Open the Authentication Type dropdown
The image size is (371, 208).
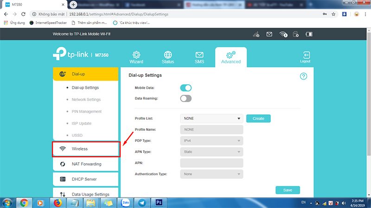coord(211,174)
